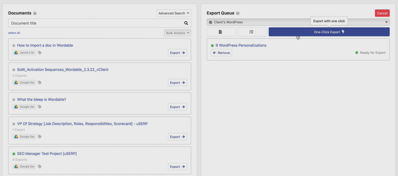Open the Client's WordPress destination dropdown
398x176 pixels.
click(x=298, y=22)
